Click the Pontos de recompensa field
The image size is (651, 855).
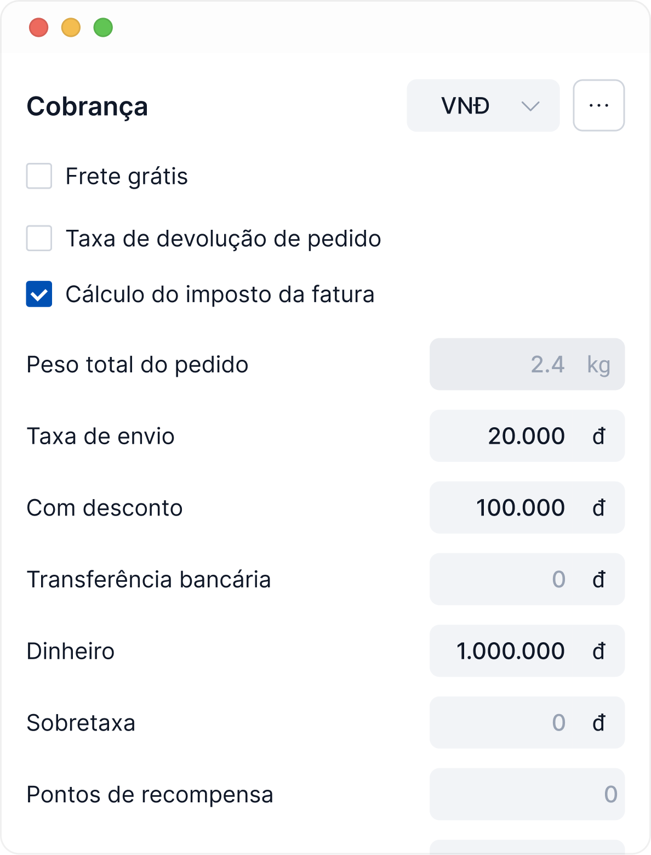click(526, 794)
